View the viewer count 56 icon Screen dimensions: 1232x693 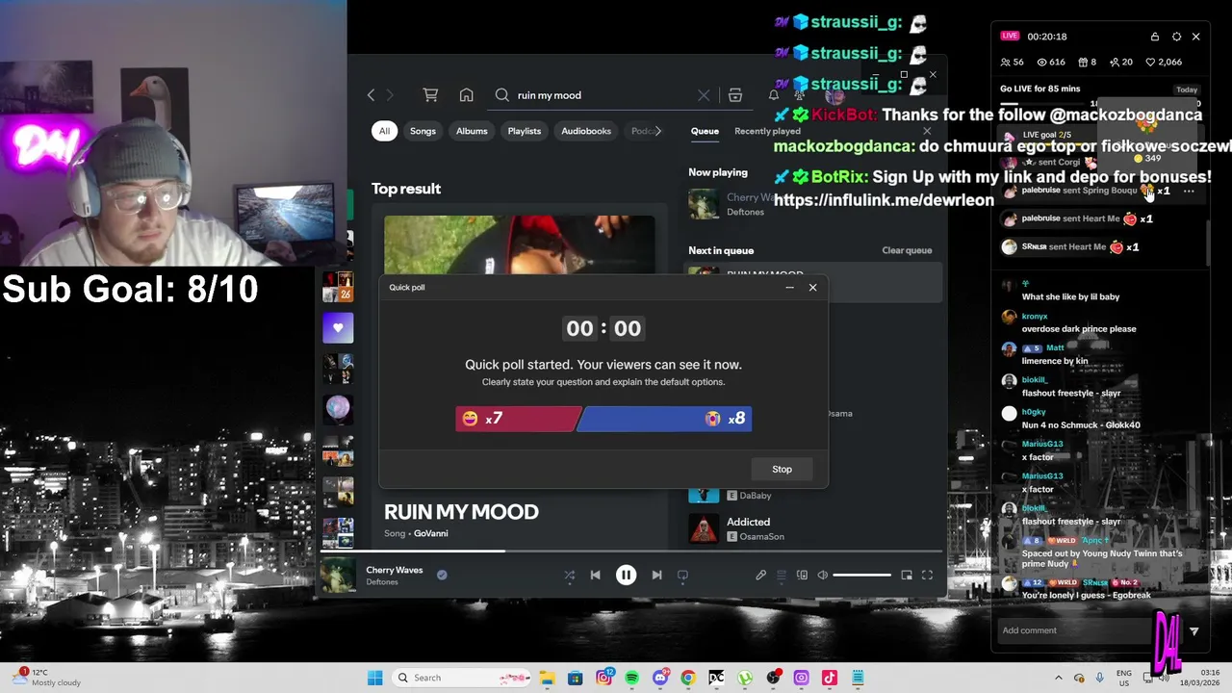coord(1006,62)
